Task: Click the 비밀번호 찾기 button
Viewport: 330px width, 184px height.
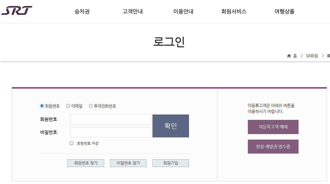Action: (128, 163)
